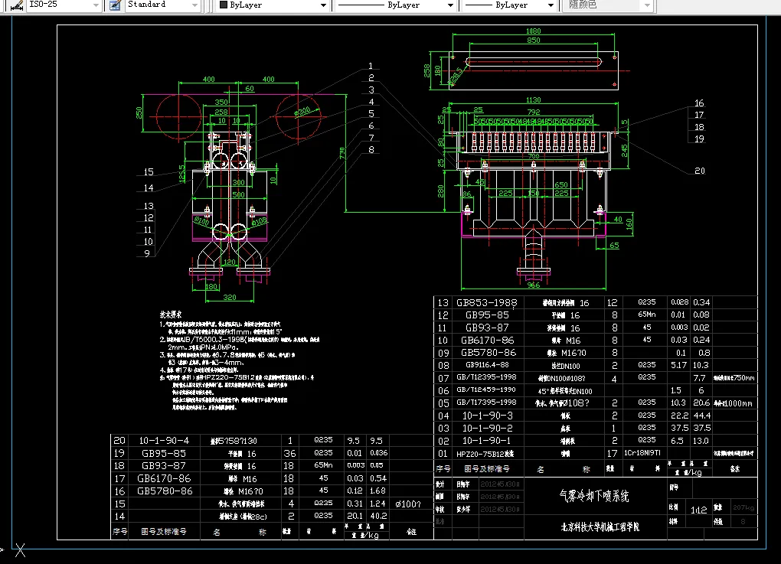Click GB6170-86 in row 17
Image resolution: width=781 pixels, height=564 pixels.
click(164, 478)
